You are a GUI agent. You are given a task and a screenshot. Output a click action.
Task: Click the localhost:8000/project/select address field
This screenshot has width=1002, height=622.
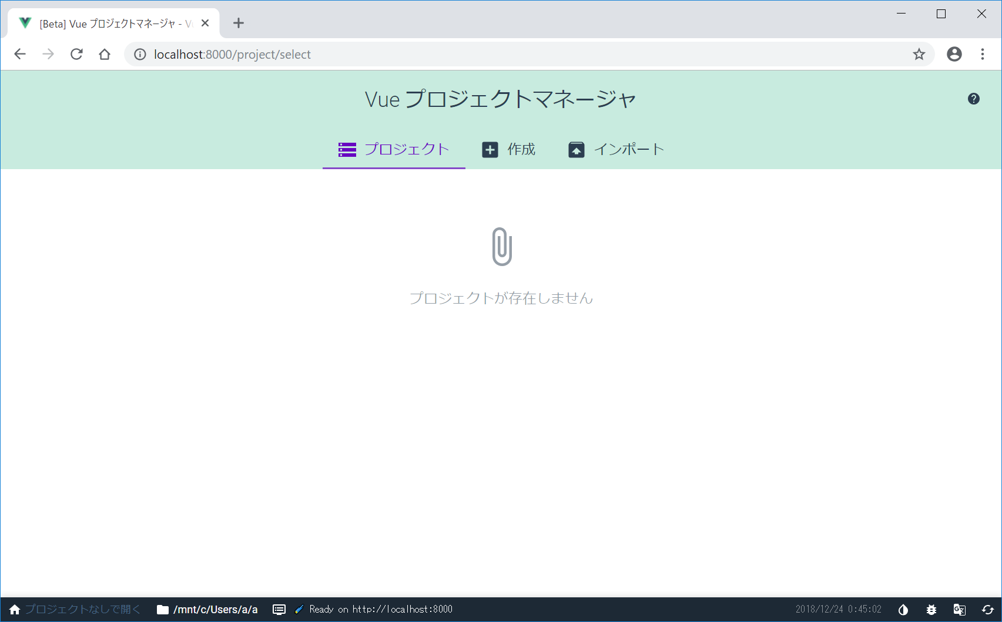click(x=529, y=54)
